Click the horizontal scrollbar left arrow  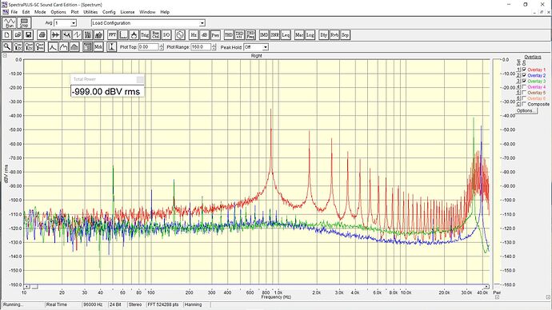click(26, 287)
